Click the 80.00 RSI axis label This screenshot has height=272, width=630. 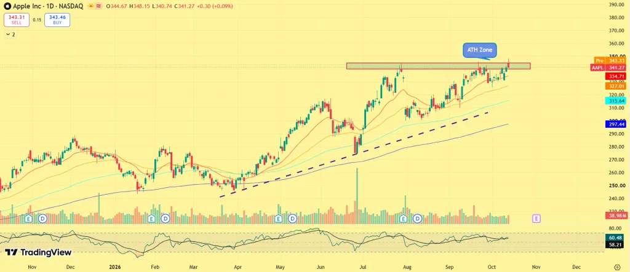[x=615, y=228]
